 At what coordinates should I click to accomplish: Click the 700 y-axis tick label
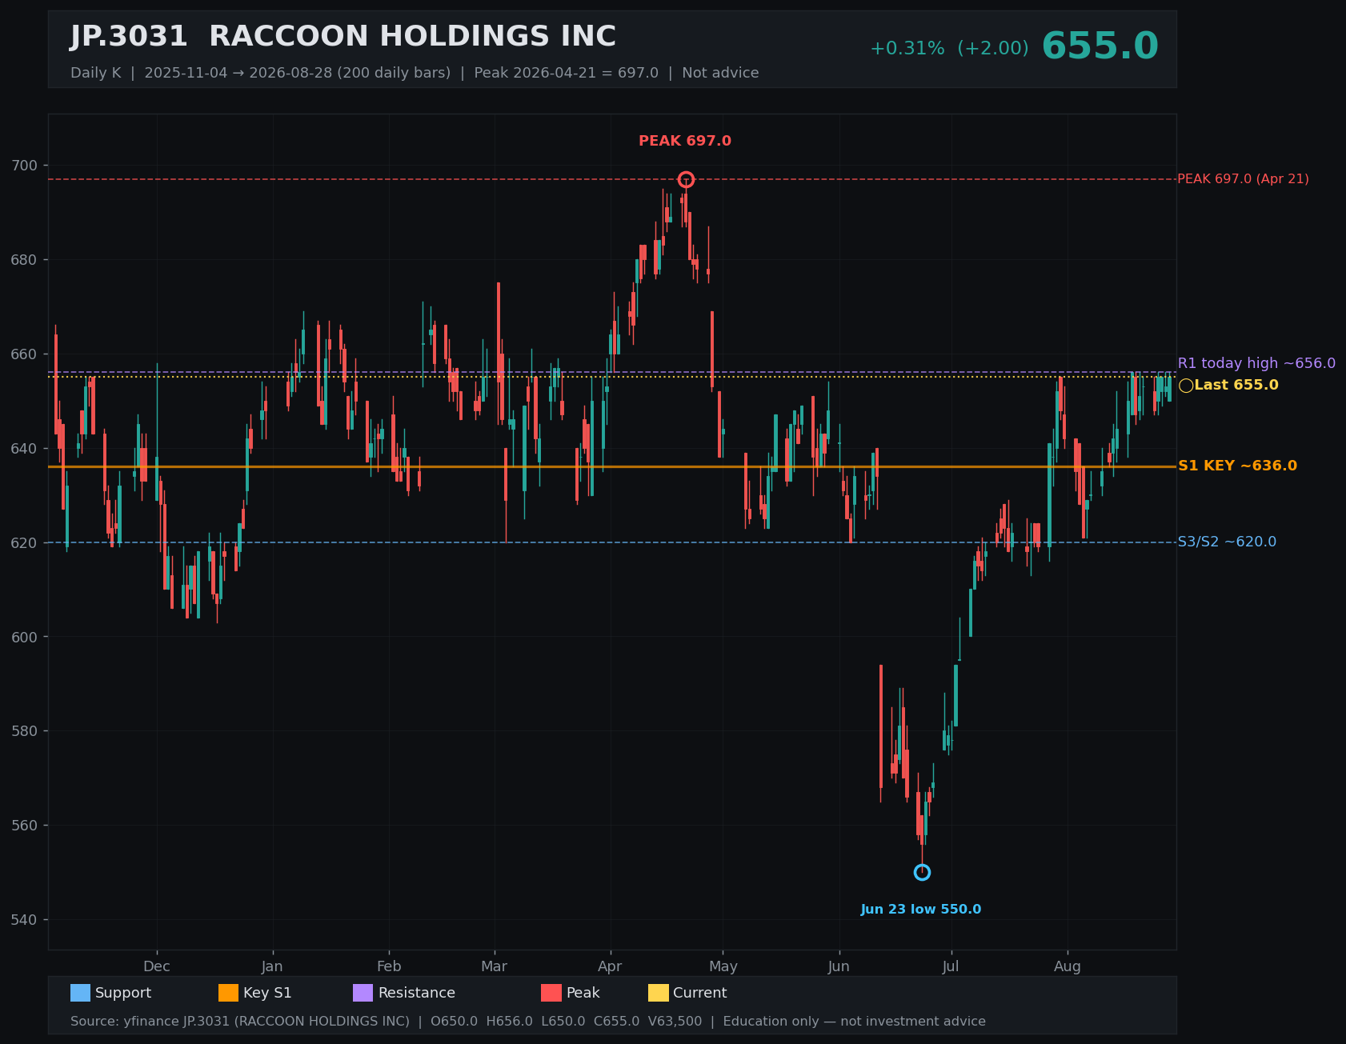point(25,166)
